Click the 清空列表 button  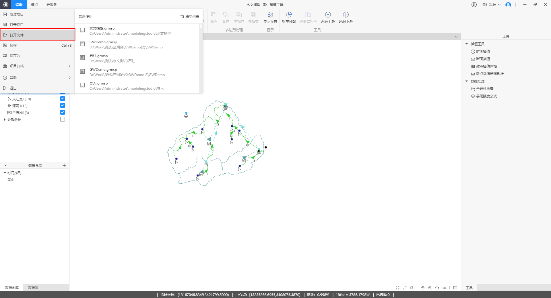tap(190, 16)
